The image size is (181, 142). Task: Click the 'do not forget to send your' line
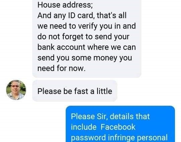click(x=83, y=37)
